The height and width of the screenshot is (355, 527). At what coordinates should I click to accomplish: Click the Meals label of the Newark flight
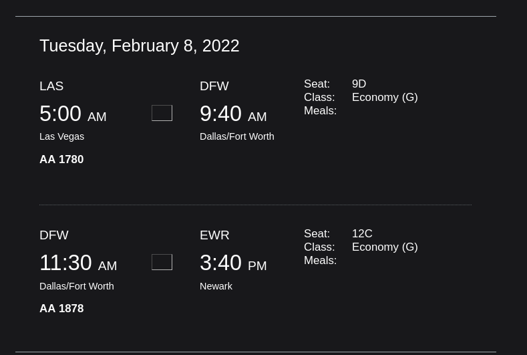(x=320, y=260)
